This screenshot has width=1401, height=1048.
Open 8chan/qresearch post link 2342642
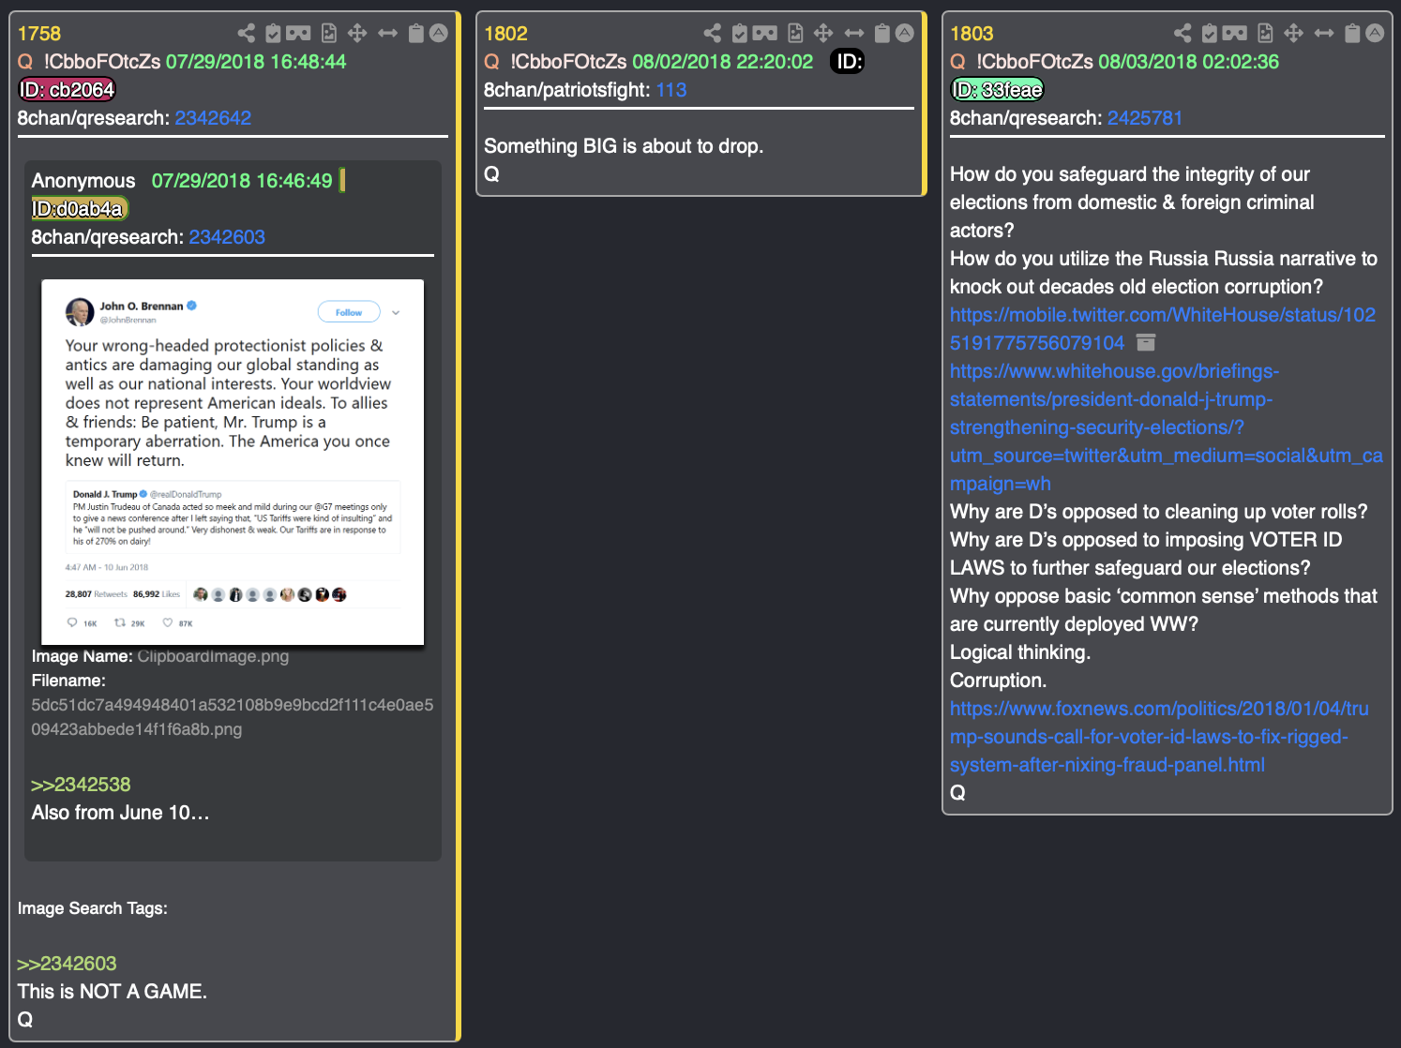click(x=213, y=118)
